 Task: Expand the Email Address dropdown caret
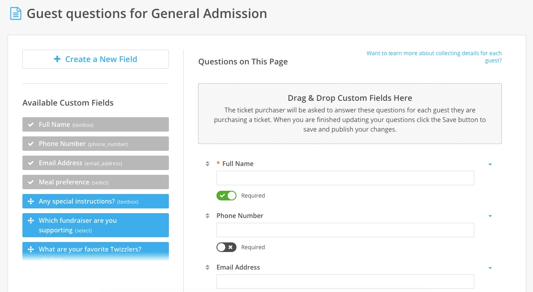[x=490, y=268]
